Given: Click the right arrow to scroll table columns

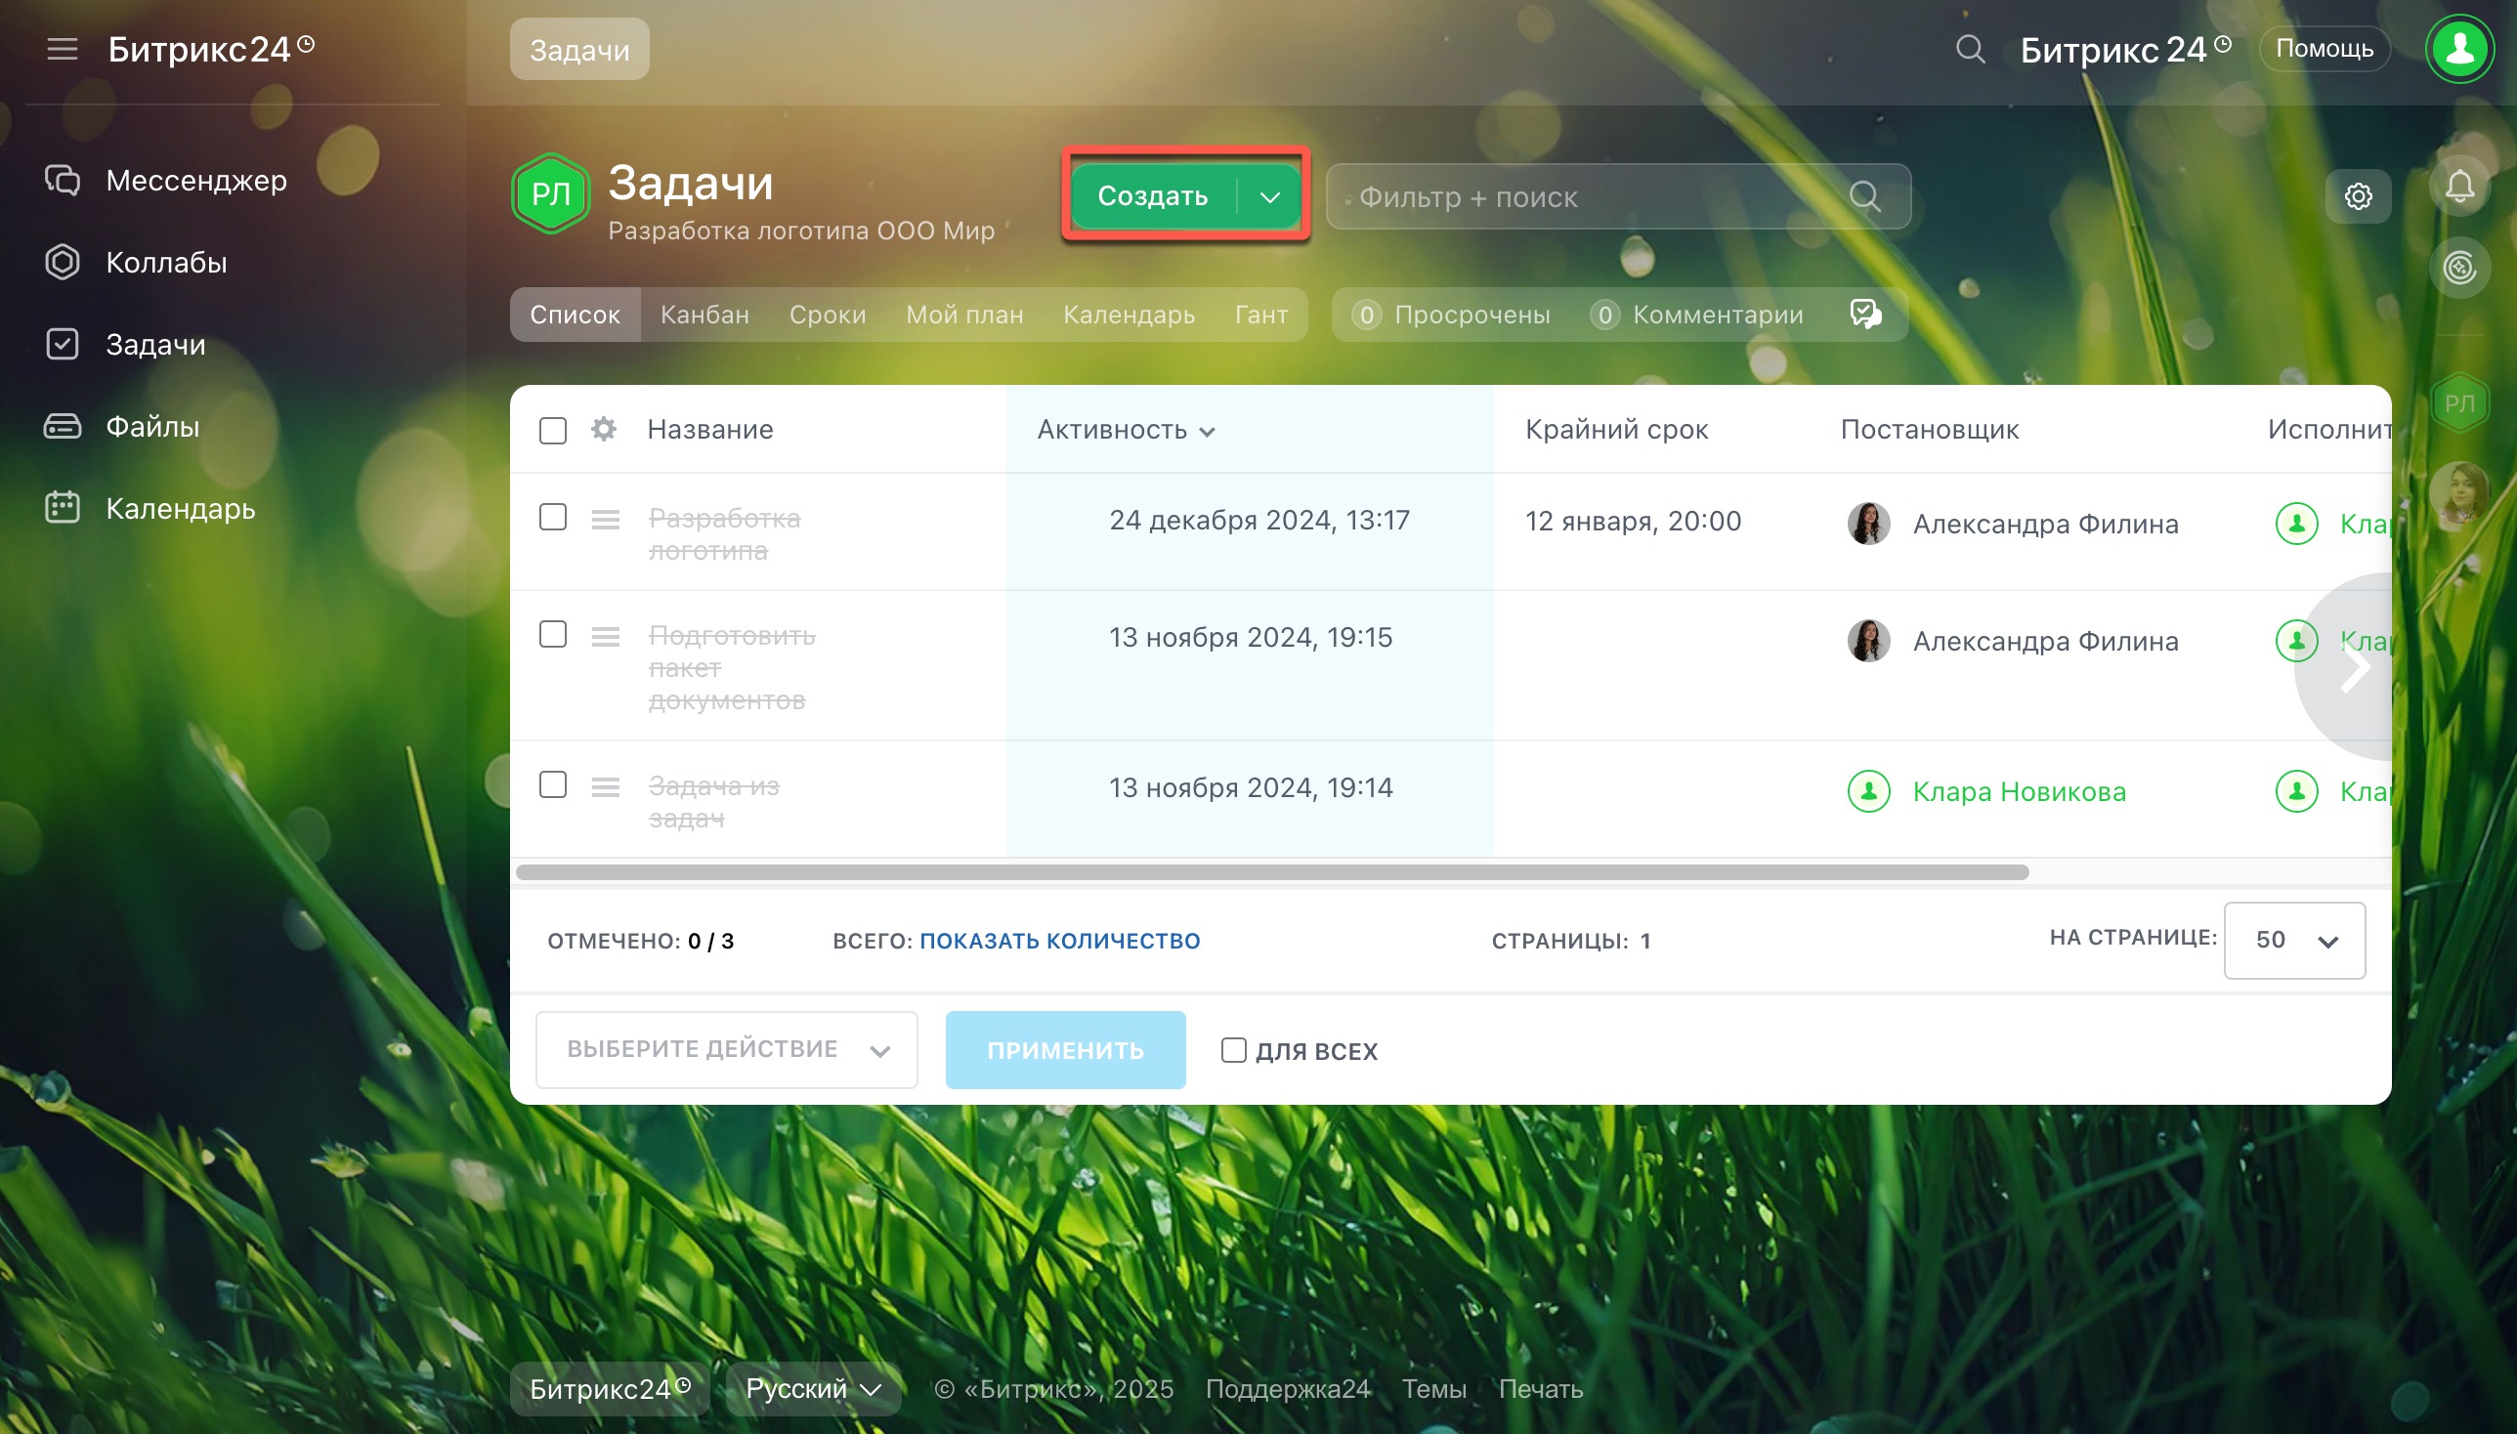Looking at the screenshot, I should pyautogui.click(x=2355, y=667).
